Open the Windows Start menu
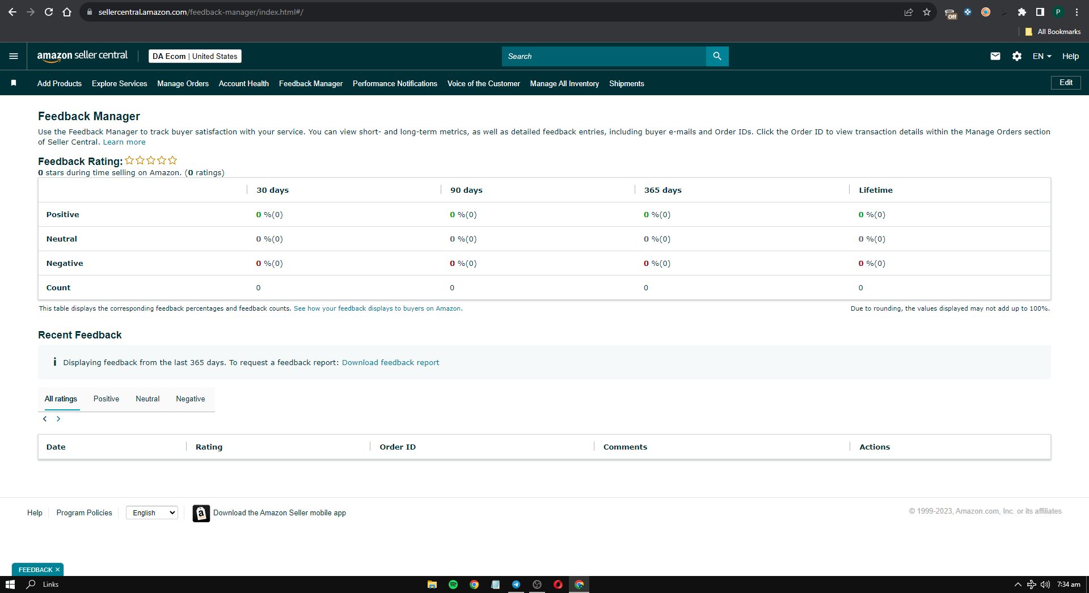The height and width of the screenshot is (593, 1089). (x=10, y=584)
